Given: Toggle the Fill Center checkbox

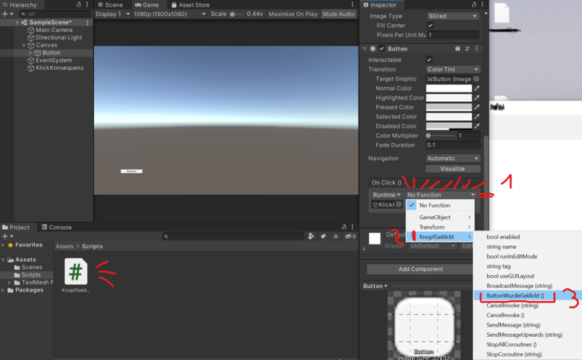Looking at the screenshot, I should point(429,25).
